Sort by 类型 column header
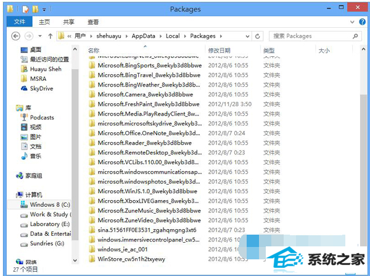The width and height of the screenshot is (370, 276). 269,51
